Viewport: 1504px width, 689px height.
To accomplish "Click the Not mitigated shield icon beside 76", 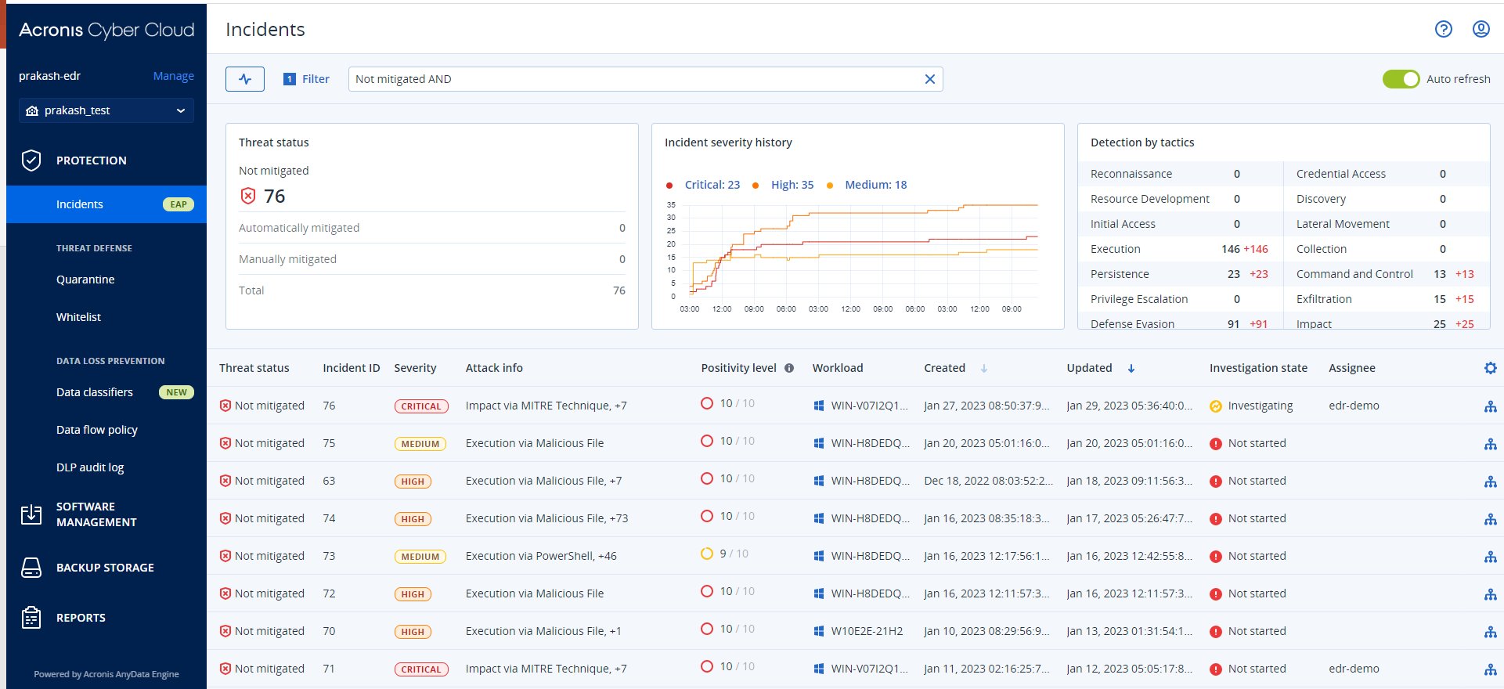I will pos(247,196).
